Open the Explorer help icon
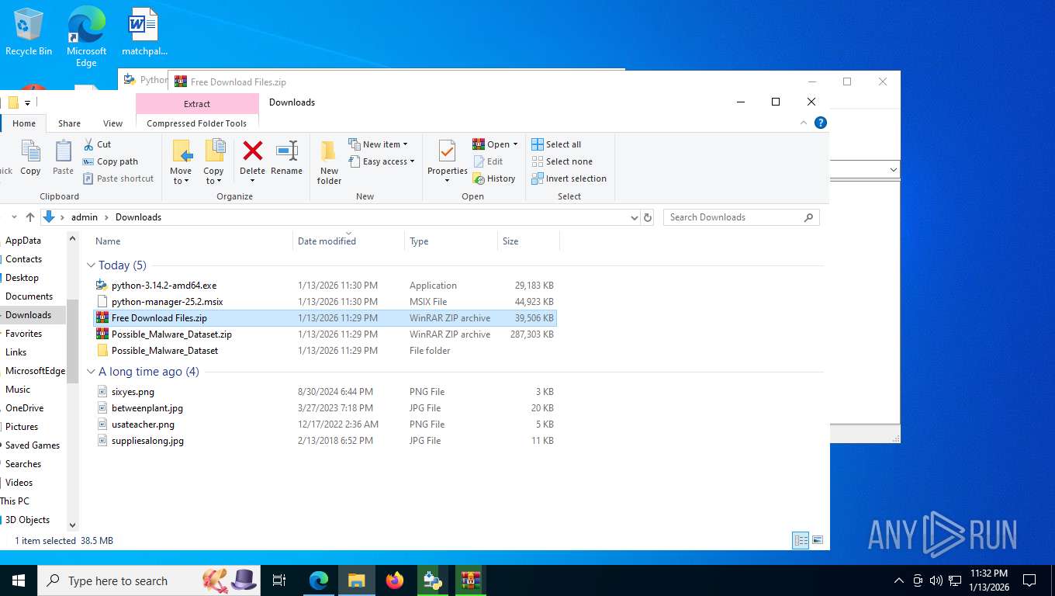 pos(821,123)
